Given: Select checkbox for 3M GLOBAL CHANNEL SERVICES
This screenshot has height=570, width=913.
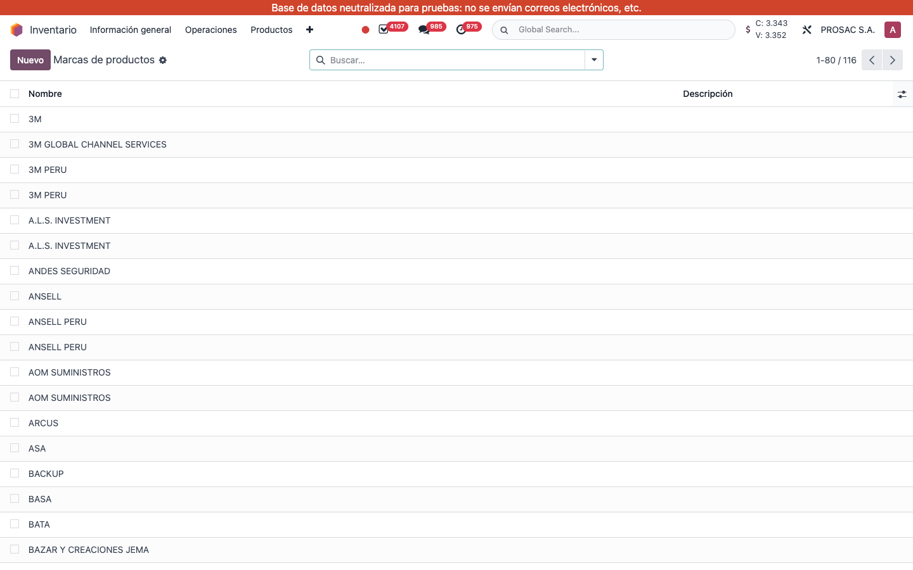Looking at the screenshot, I should [15, 144].
